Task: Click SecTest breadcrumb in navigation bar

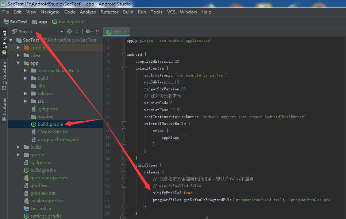Action: point(15,21)
